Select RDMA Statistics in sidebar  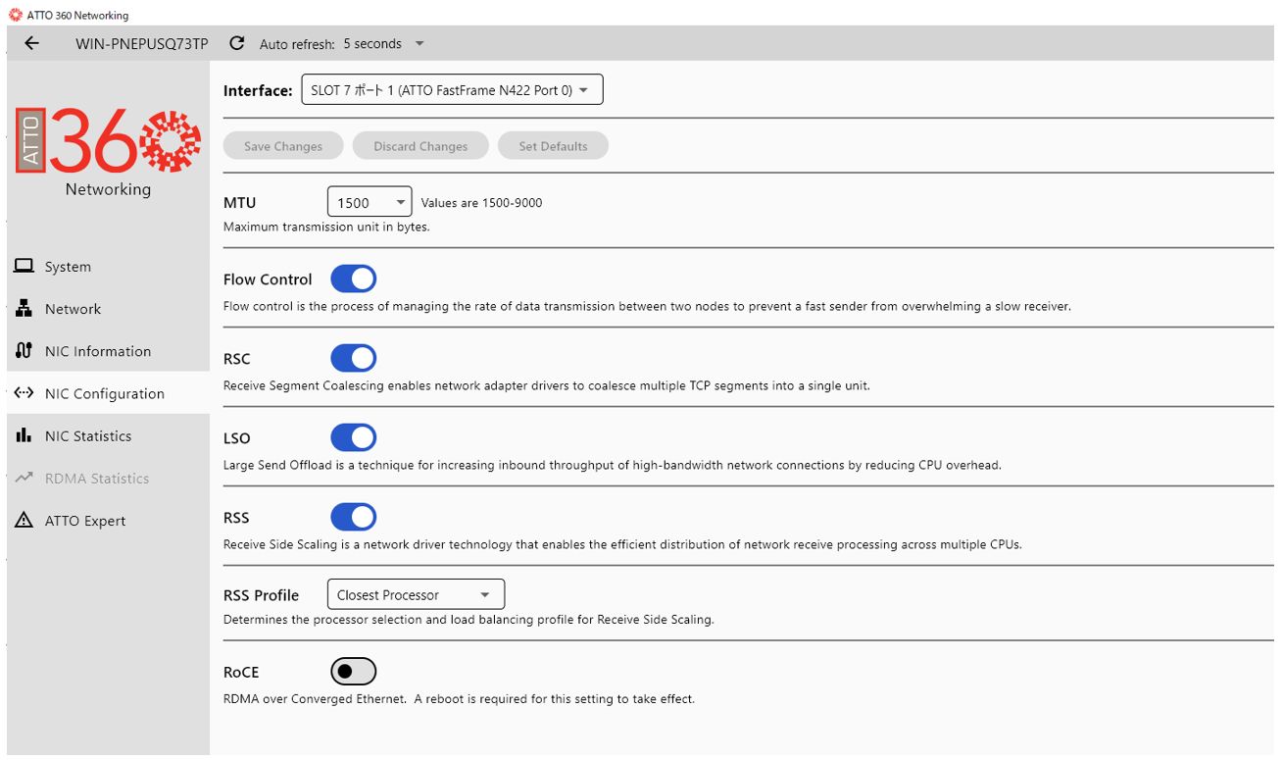click(108, 478)
